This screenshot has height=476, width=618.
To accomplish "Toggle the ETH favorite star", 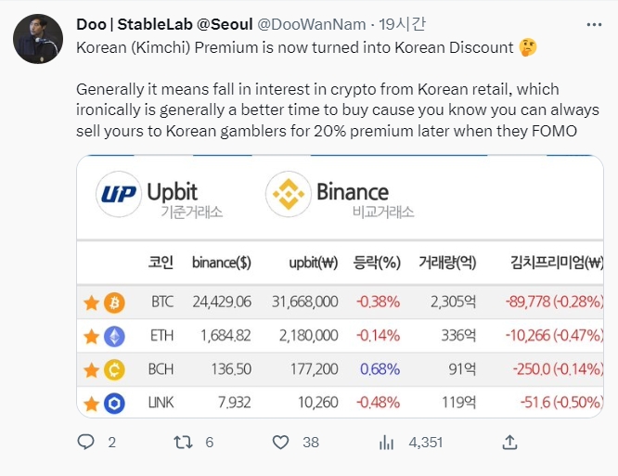I will pyautogui.click(x=92, y=336).
